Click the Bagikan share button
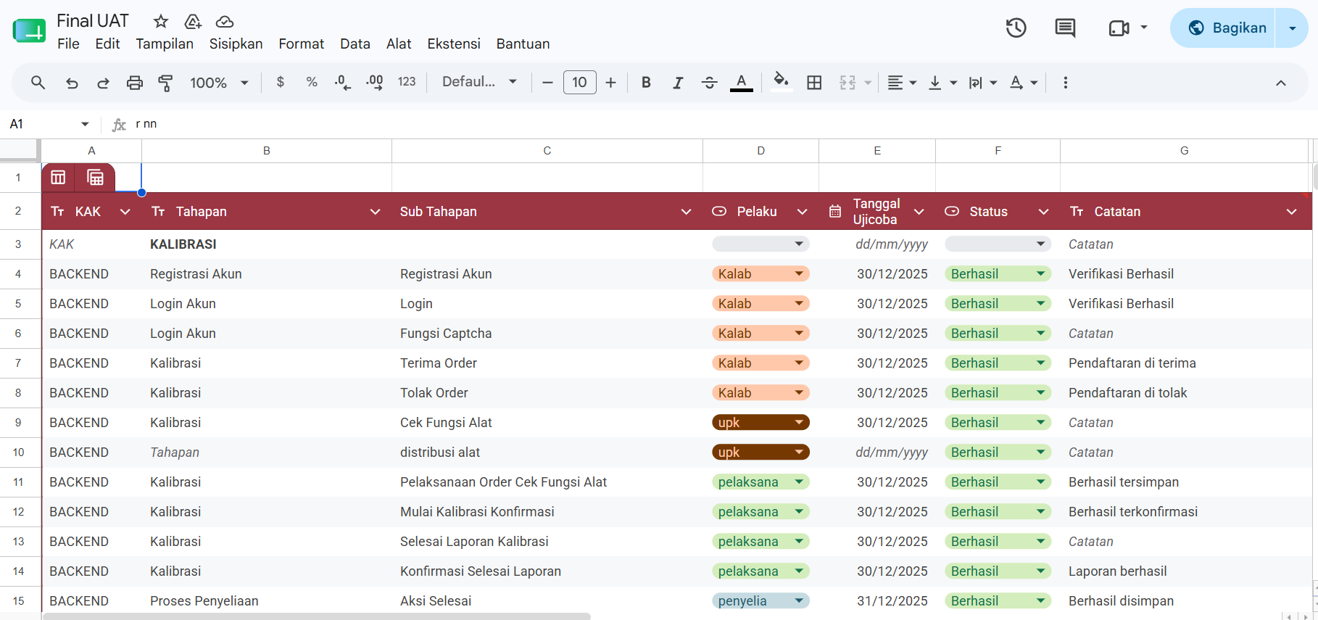The height and width of the screenshot is (620, 1318). [x=1222, y=28]
